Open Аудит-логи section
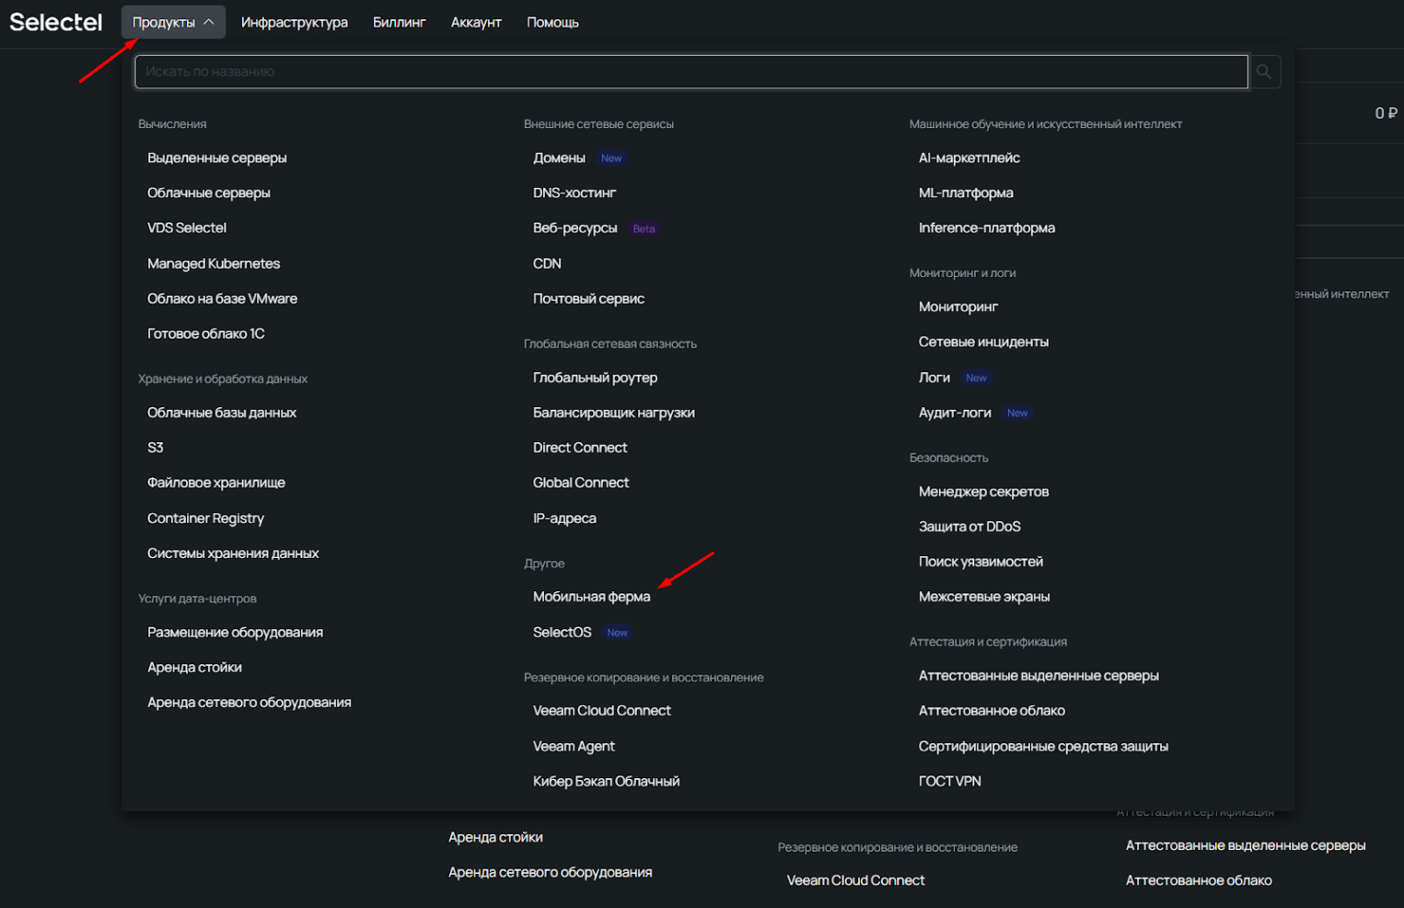This screenshot has height=908, width=1404. (x=954, y=413)
